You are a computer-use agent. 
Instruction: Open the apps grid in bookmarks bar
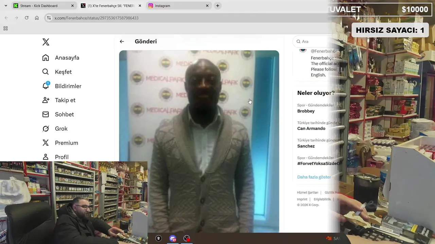point(5,28)
